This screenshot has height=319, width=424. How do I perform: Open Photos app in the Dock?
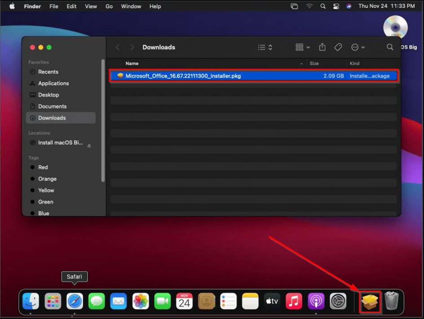(x=140, y=301)
